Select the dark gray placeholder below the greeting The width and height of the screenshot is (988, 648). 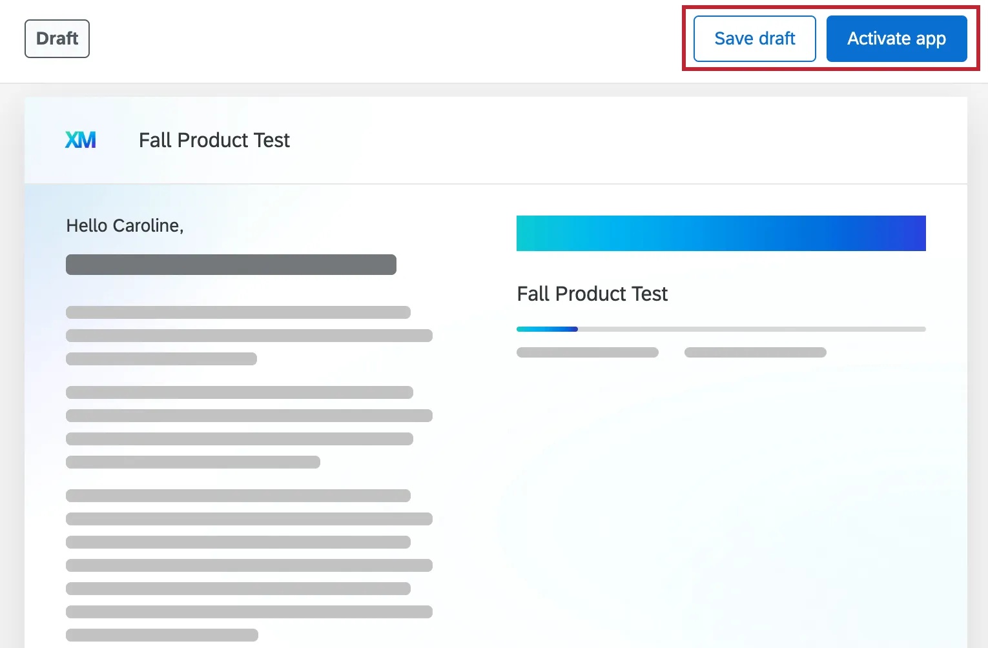pyautogui.click(x=231, y=264)
